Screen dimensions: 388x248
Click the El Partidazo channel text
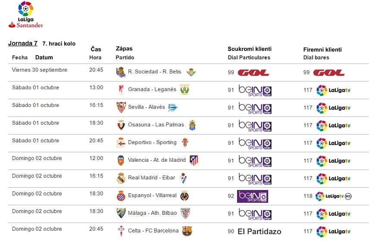pos(260,232)
